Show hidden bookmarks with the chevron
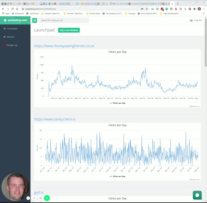 click(x=204, y=14)
